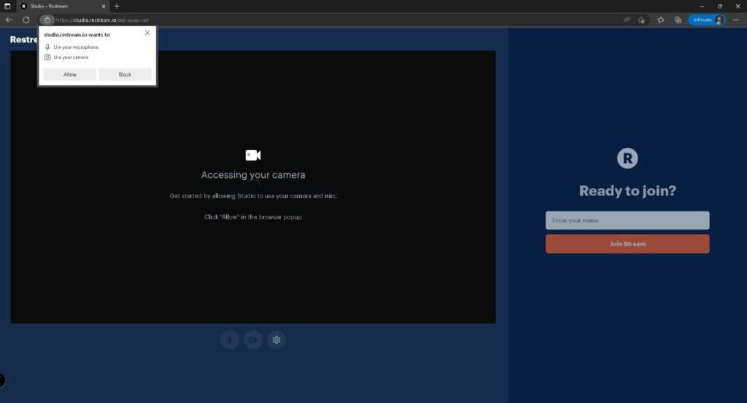The width and height of the screenshot is (747, 403).
Task: Click the 'Ready to join?' heading
Action: [x=627, y=191]
